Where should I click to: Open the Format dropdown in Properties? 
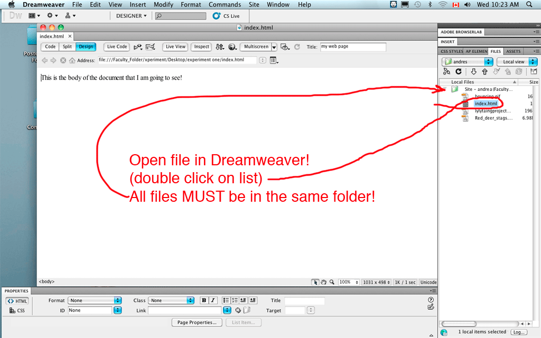(x=95, y=301)
